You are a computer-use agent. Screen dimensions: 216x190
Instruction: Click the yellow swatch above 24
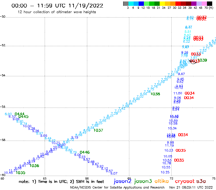click(x=162, y=4)
